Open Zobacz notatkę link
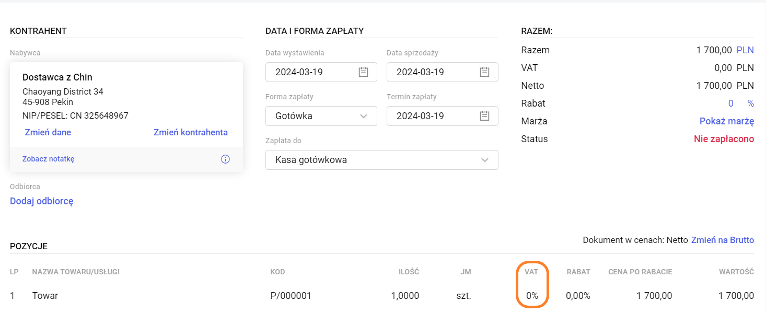 48,159
